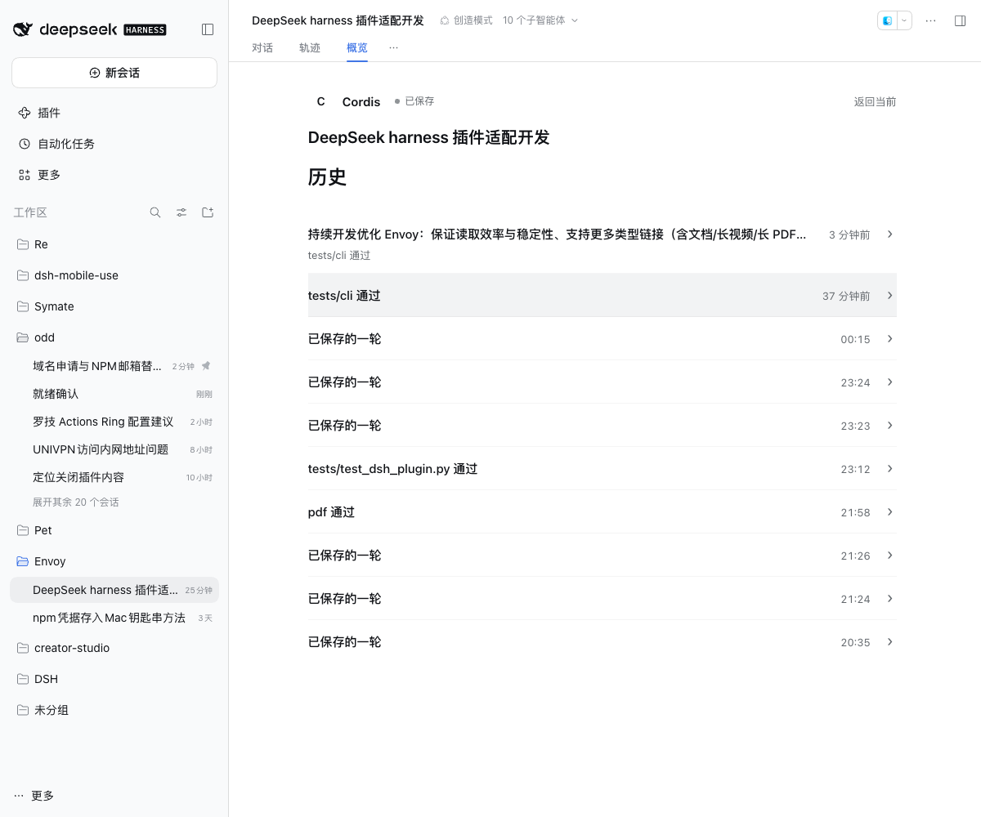This screenshot has width=981, height=817.
Task: Click the DeepSeek whale logo
Action: tap(23, 29)
